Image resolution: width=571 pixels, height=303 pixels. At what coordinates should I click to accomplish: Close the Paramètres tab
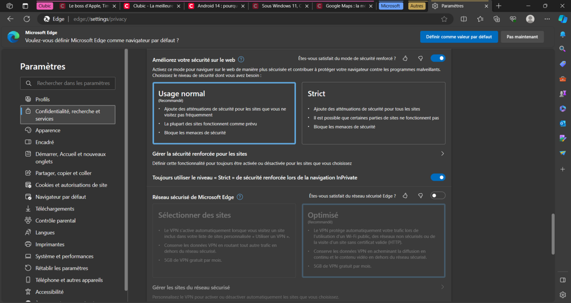(485, 6)
